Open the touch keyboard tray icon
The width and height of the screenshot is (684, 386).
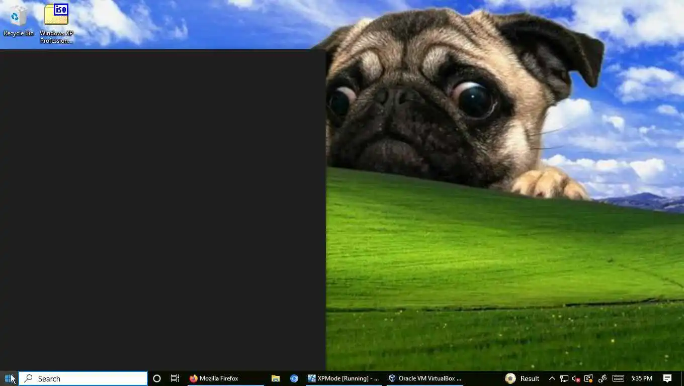coord(619,378)
